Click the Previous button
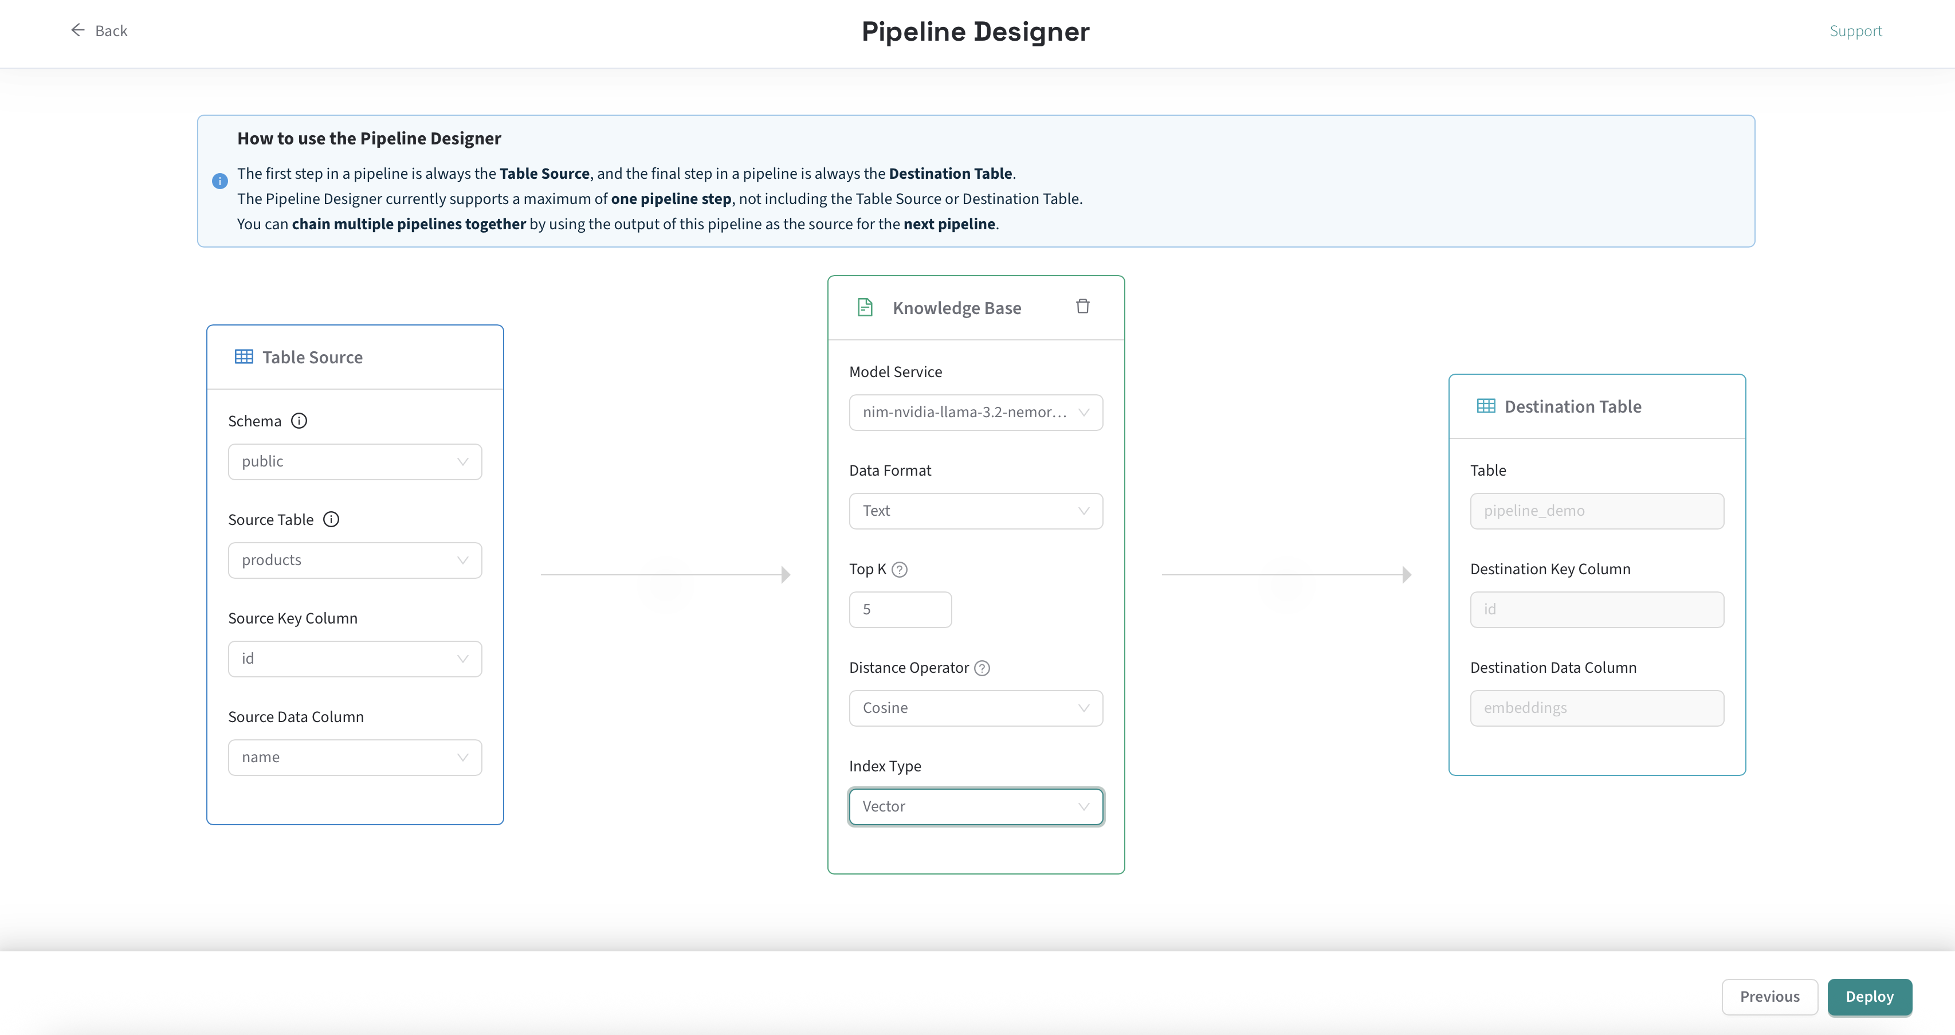1955x1035 pixels. (x=1770, y=996)
